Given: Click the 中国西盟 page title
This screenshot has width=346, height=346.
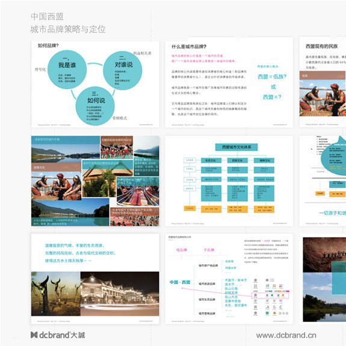Looking at the screenshot, I should click(x=47, y=17).
